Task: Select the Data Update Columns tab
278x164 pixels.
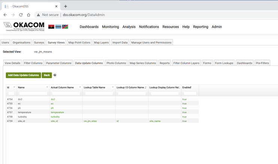Action: (x=89, y=63)
